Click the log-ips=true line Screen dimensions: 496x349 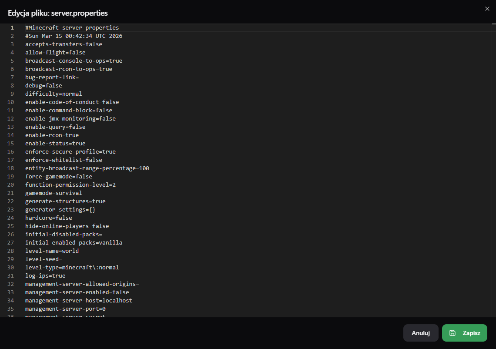coord(45,276)
